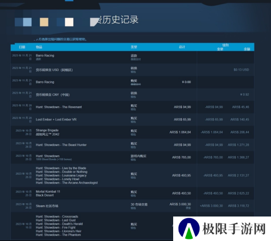Click Hunt: Showdown - Lonely Howl
Image resolution: width=271 pixels, height=241 pixels.
coord(58,179)
